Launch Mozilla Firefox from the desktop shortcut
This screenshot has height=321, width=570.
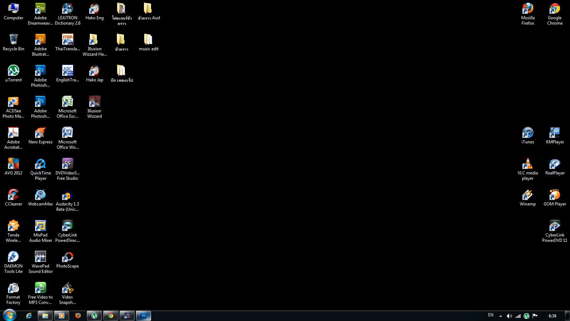pos(528,14)
